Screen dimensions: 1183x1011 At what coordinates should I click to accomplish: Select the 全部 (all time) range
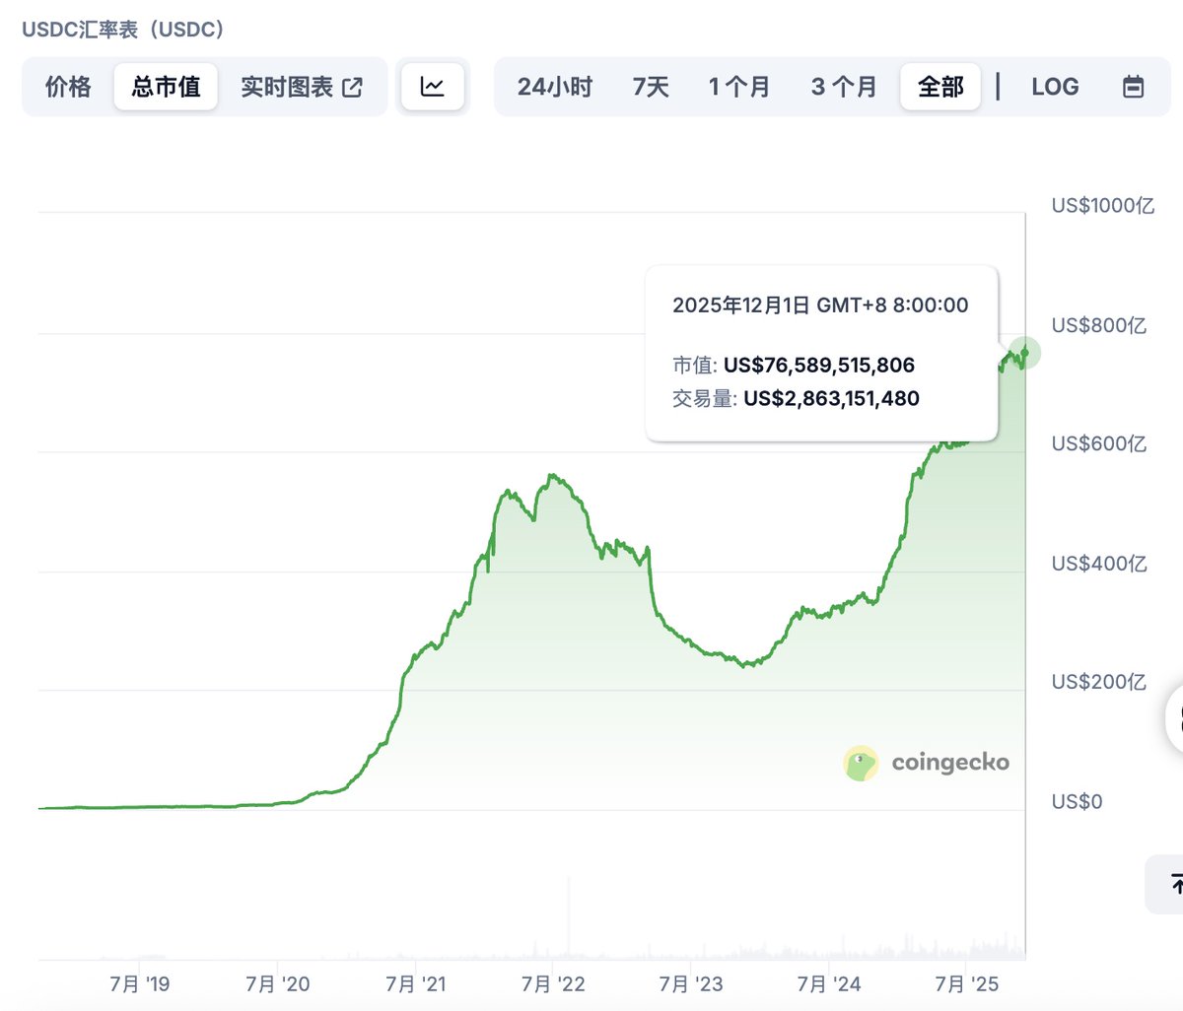point(940,87)
